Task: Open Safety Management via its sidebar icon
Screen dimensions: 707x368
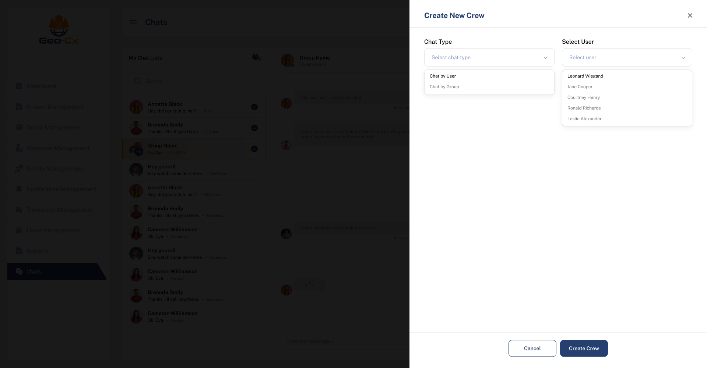Action: (x=19, y=168)
